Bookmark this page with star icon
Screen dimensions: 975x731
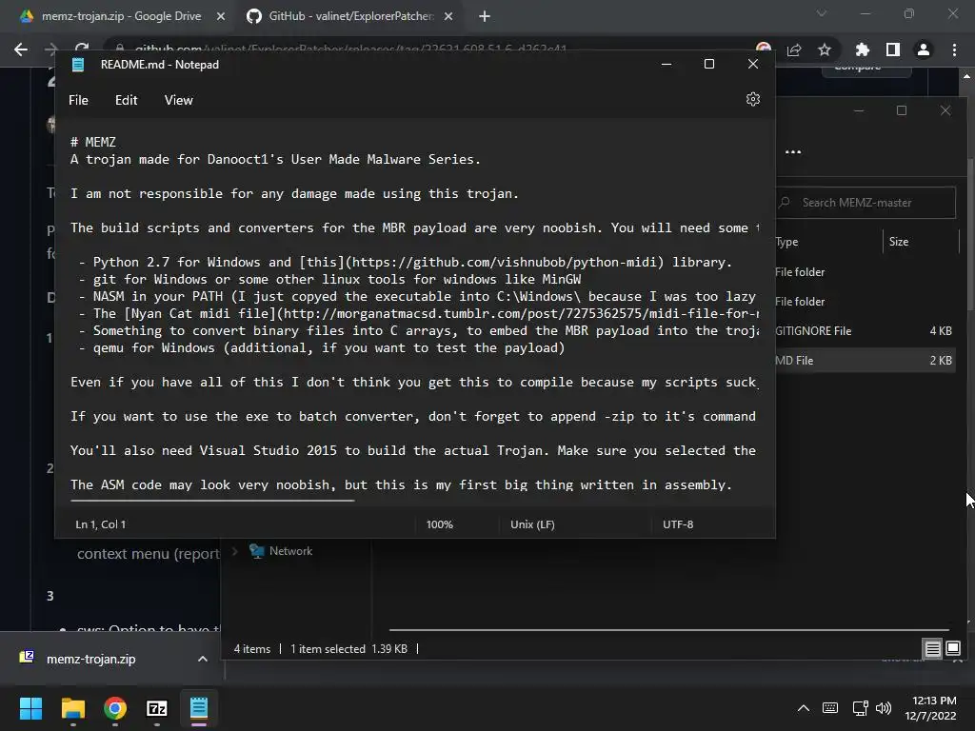825,49
